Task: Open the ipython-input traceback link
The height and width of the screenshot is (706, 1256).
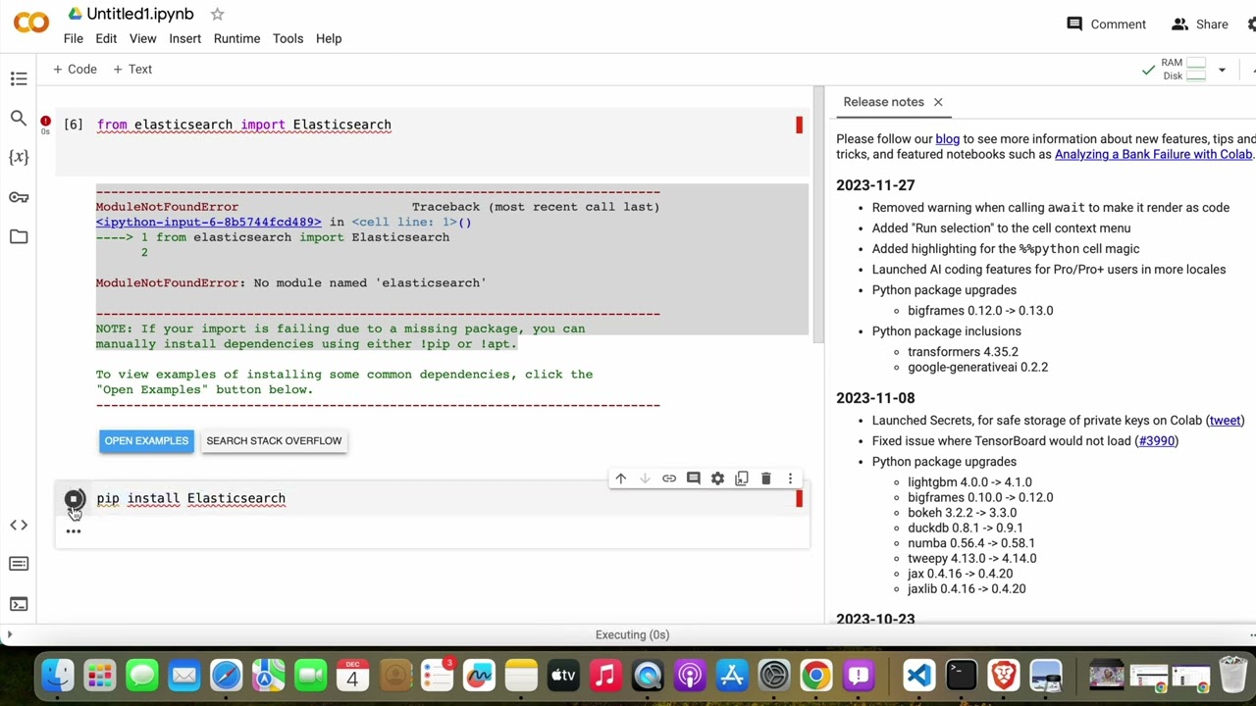Action: [208, 222]
